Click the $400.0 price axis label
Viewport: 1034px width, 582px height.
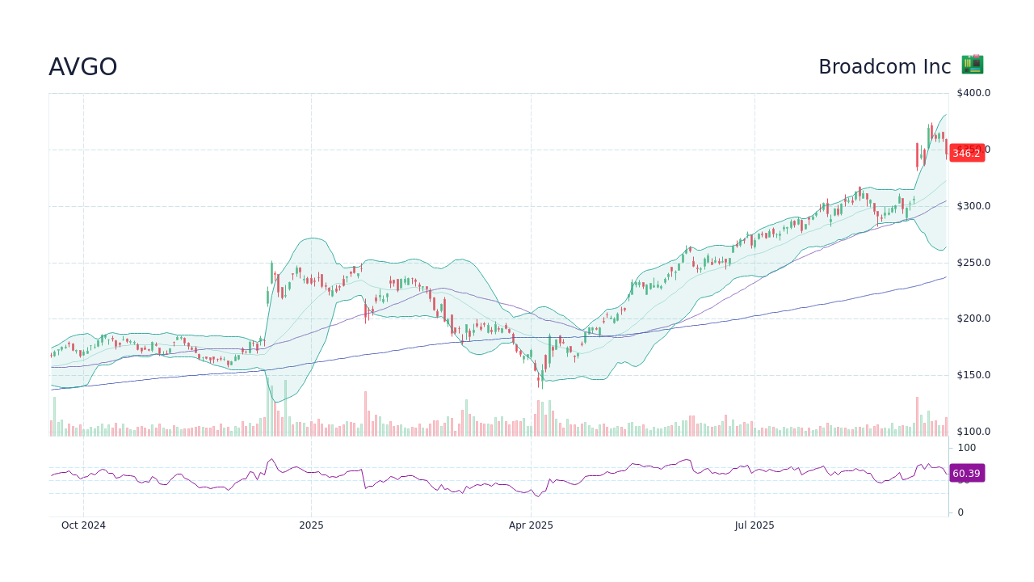[x=973, y=93]
